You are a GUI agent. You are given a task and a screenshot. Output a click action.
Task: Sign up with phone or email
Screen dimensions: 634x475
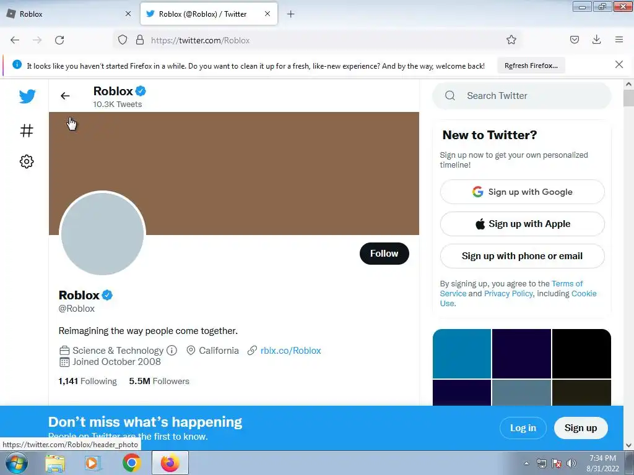[522, 256]
